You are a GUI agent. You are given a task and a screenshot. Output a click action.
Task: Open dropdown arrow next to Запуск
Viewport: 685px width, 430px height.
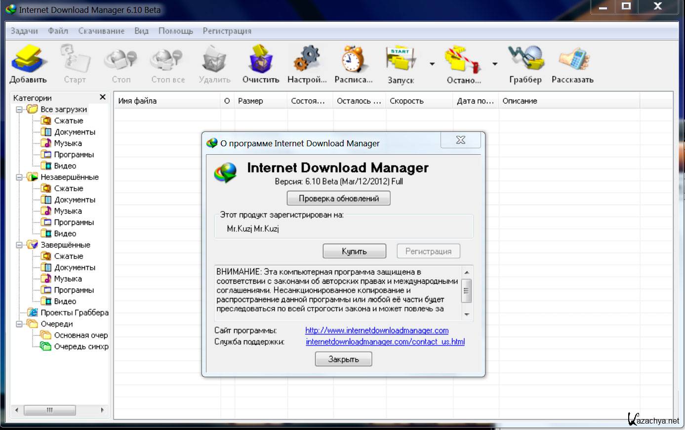[x=432, y=64]
